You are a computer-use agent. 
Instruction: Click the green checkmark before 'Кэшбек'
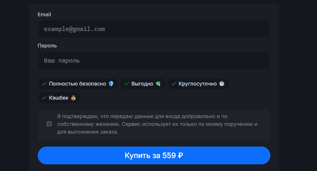pos(44,98)
